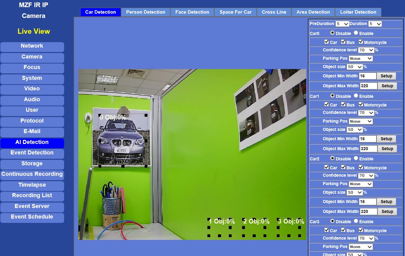Click Car0 Object Max Width field

[369, 86]
